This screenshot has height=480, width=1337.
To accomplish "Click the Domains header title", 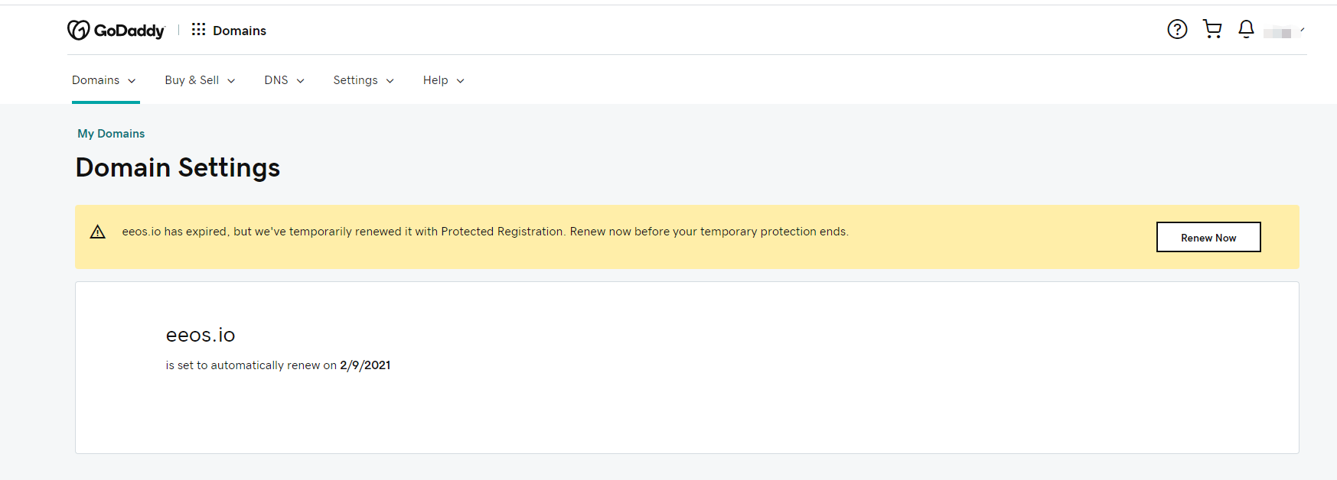I will point(240,31).
